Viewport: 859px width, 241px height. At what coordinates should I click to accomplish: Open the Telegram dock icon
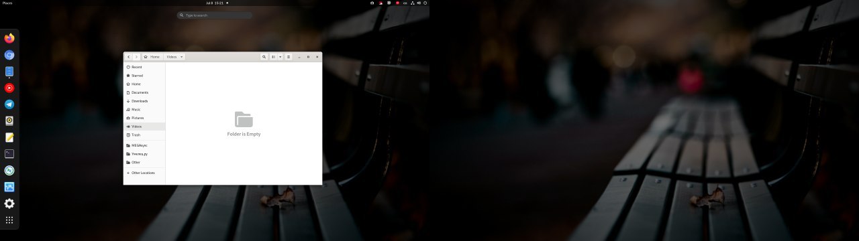(x=9, y=104)
